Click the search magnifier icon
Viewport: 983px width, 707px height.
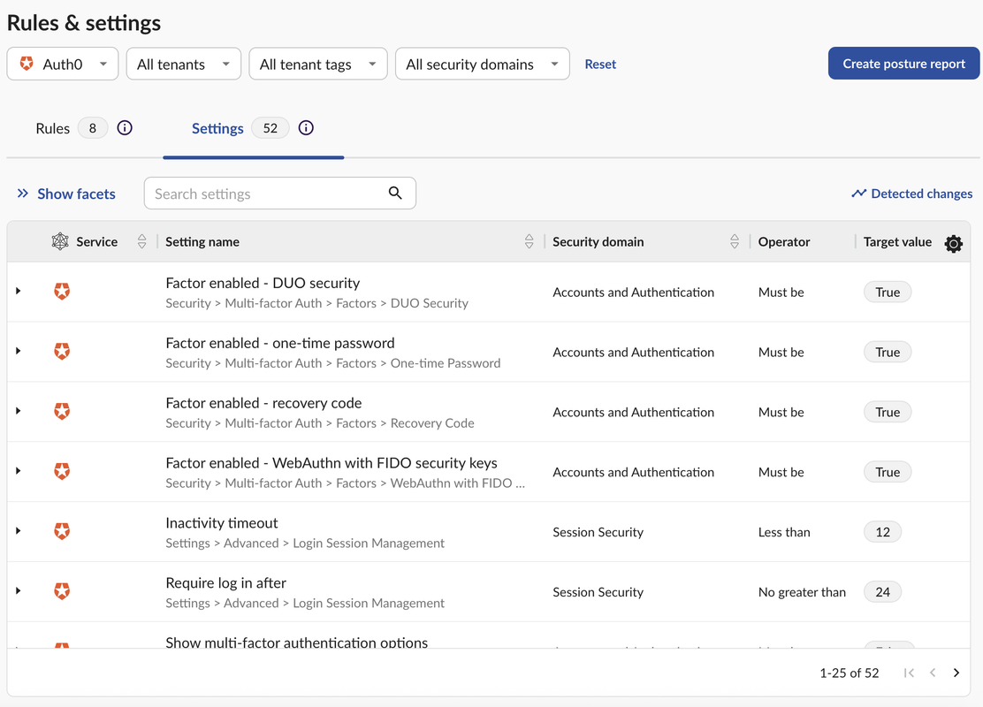click(x=395, y=194)
